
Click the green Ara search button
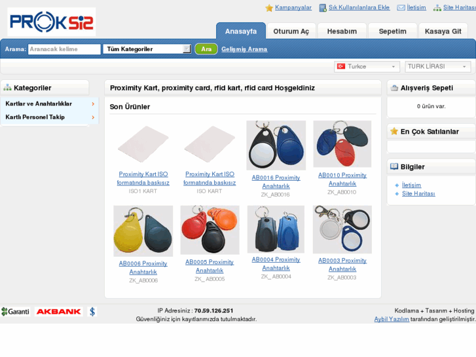206,49
